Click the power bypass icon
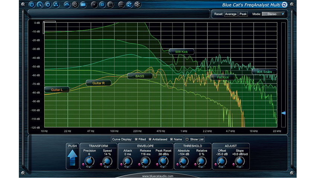The height and width of the screenshot is (178, 316). 32,4
